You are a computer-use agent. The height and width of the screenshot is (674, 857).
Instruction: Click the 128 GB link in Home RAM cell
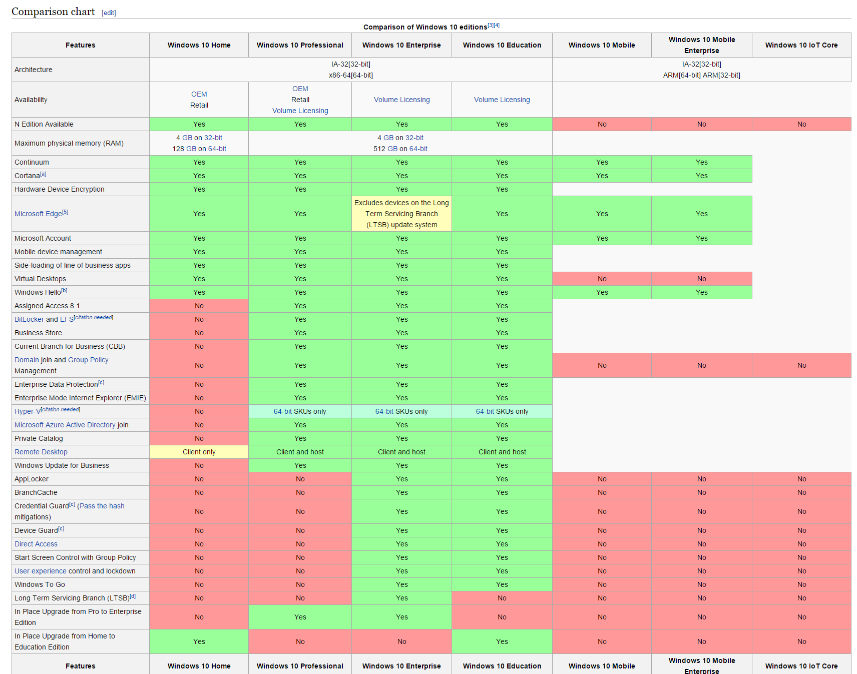coord(191,149)
